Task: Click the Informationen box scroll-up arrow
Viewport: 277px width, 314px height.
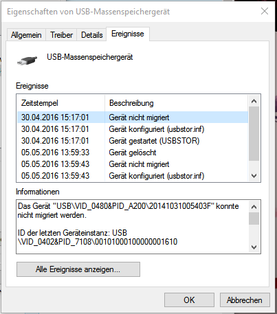Action: pyautogui.click(x=254, y=207)
